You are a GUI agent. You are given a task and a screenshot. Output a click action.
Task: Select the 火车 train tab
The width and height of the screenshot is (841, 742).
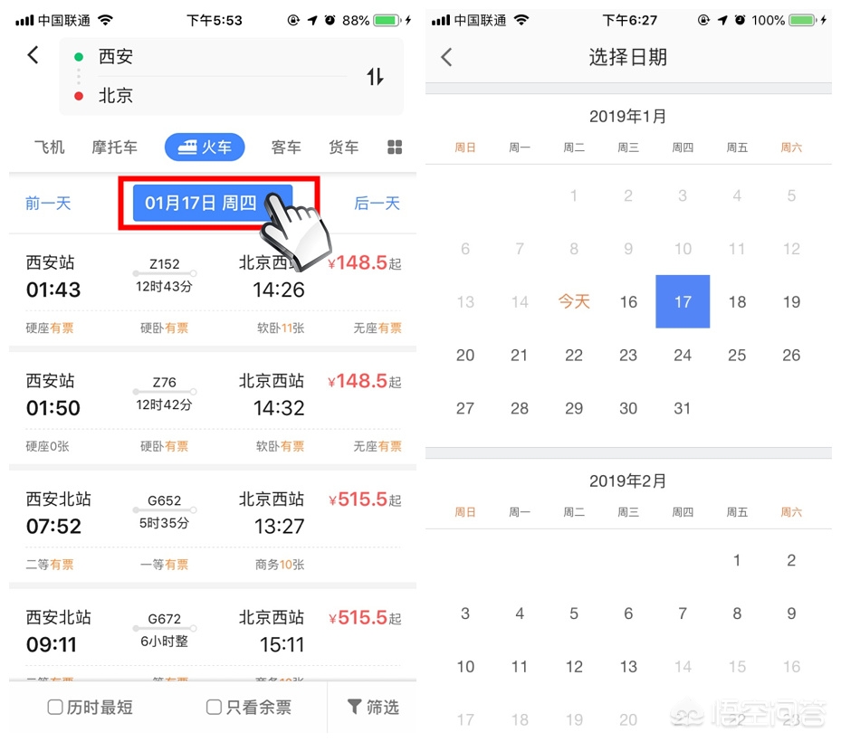pyautogui.click(x=205, y=147)
